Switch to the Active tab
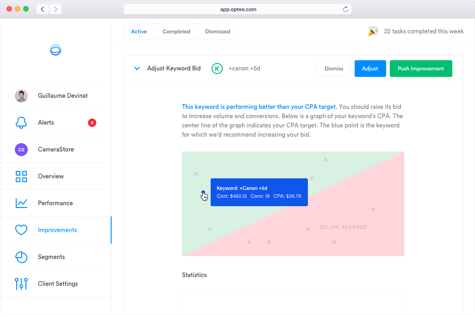The height and width of the screenshot is (315, 475). pos(139,31)
